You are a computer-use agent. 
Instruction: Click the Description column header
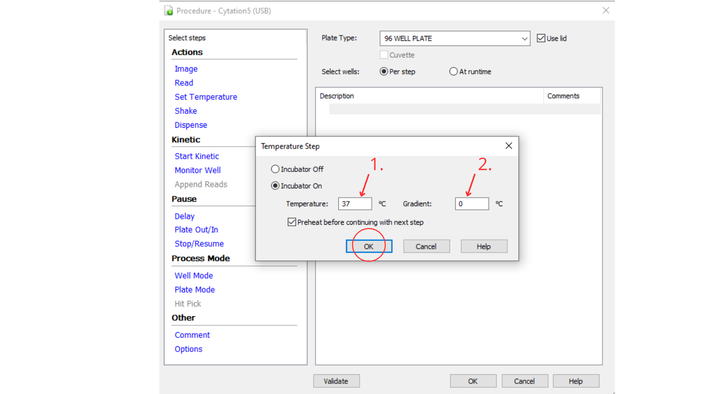click(429, 96)
